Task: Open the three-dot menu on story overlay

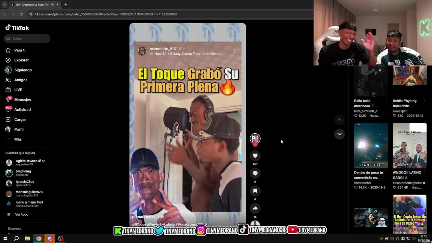Action: pos(235,51)
